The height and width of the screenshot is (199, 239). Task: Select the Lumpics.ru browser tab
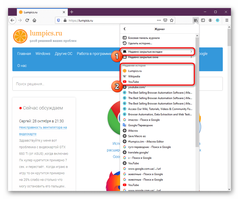42,12
